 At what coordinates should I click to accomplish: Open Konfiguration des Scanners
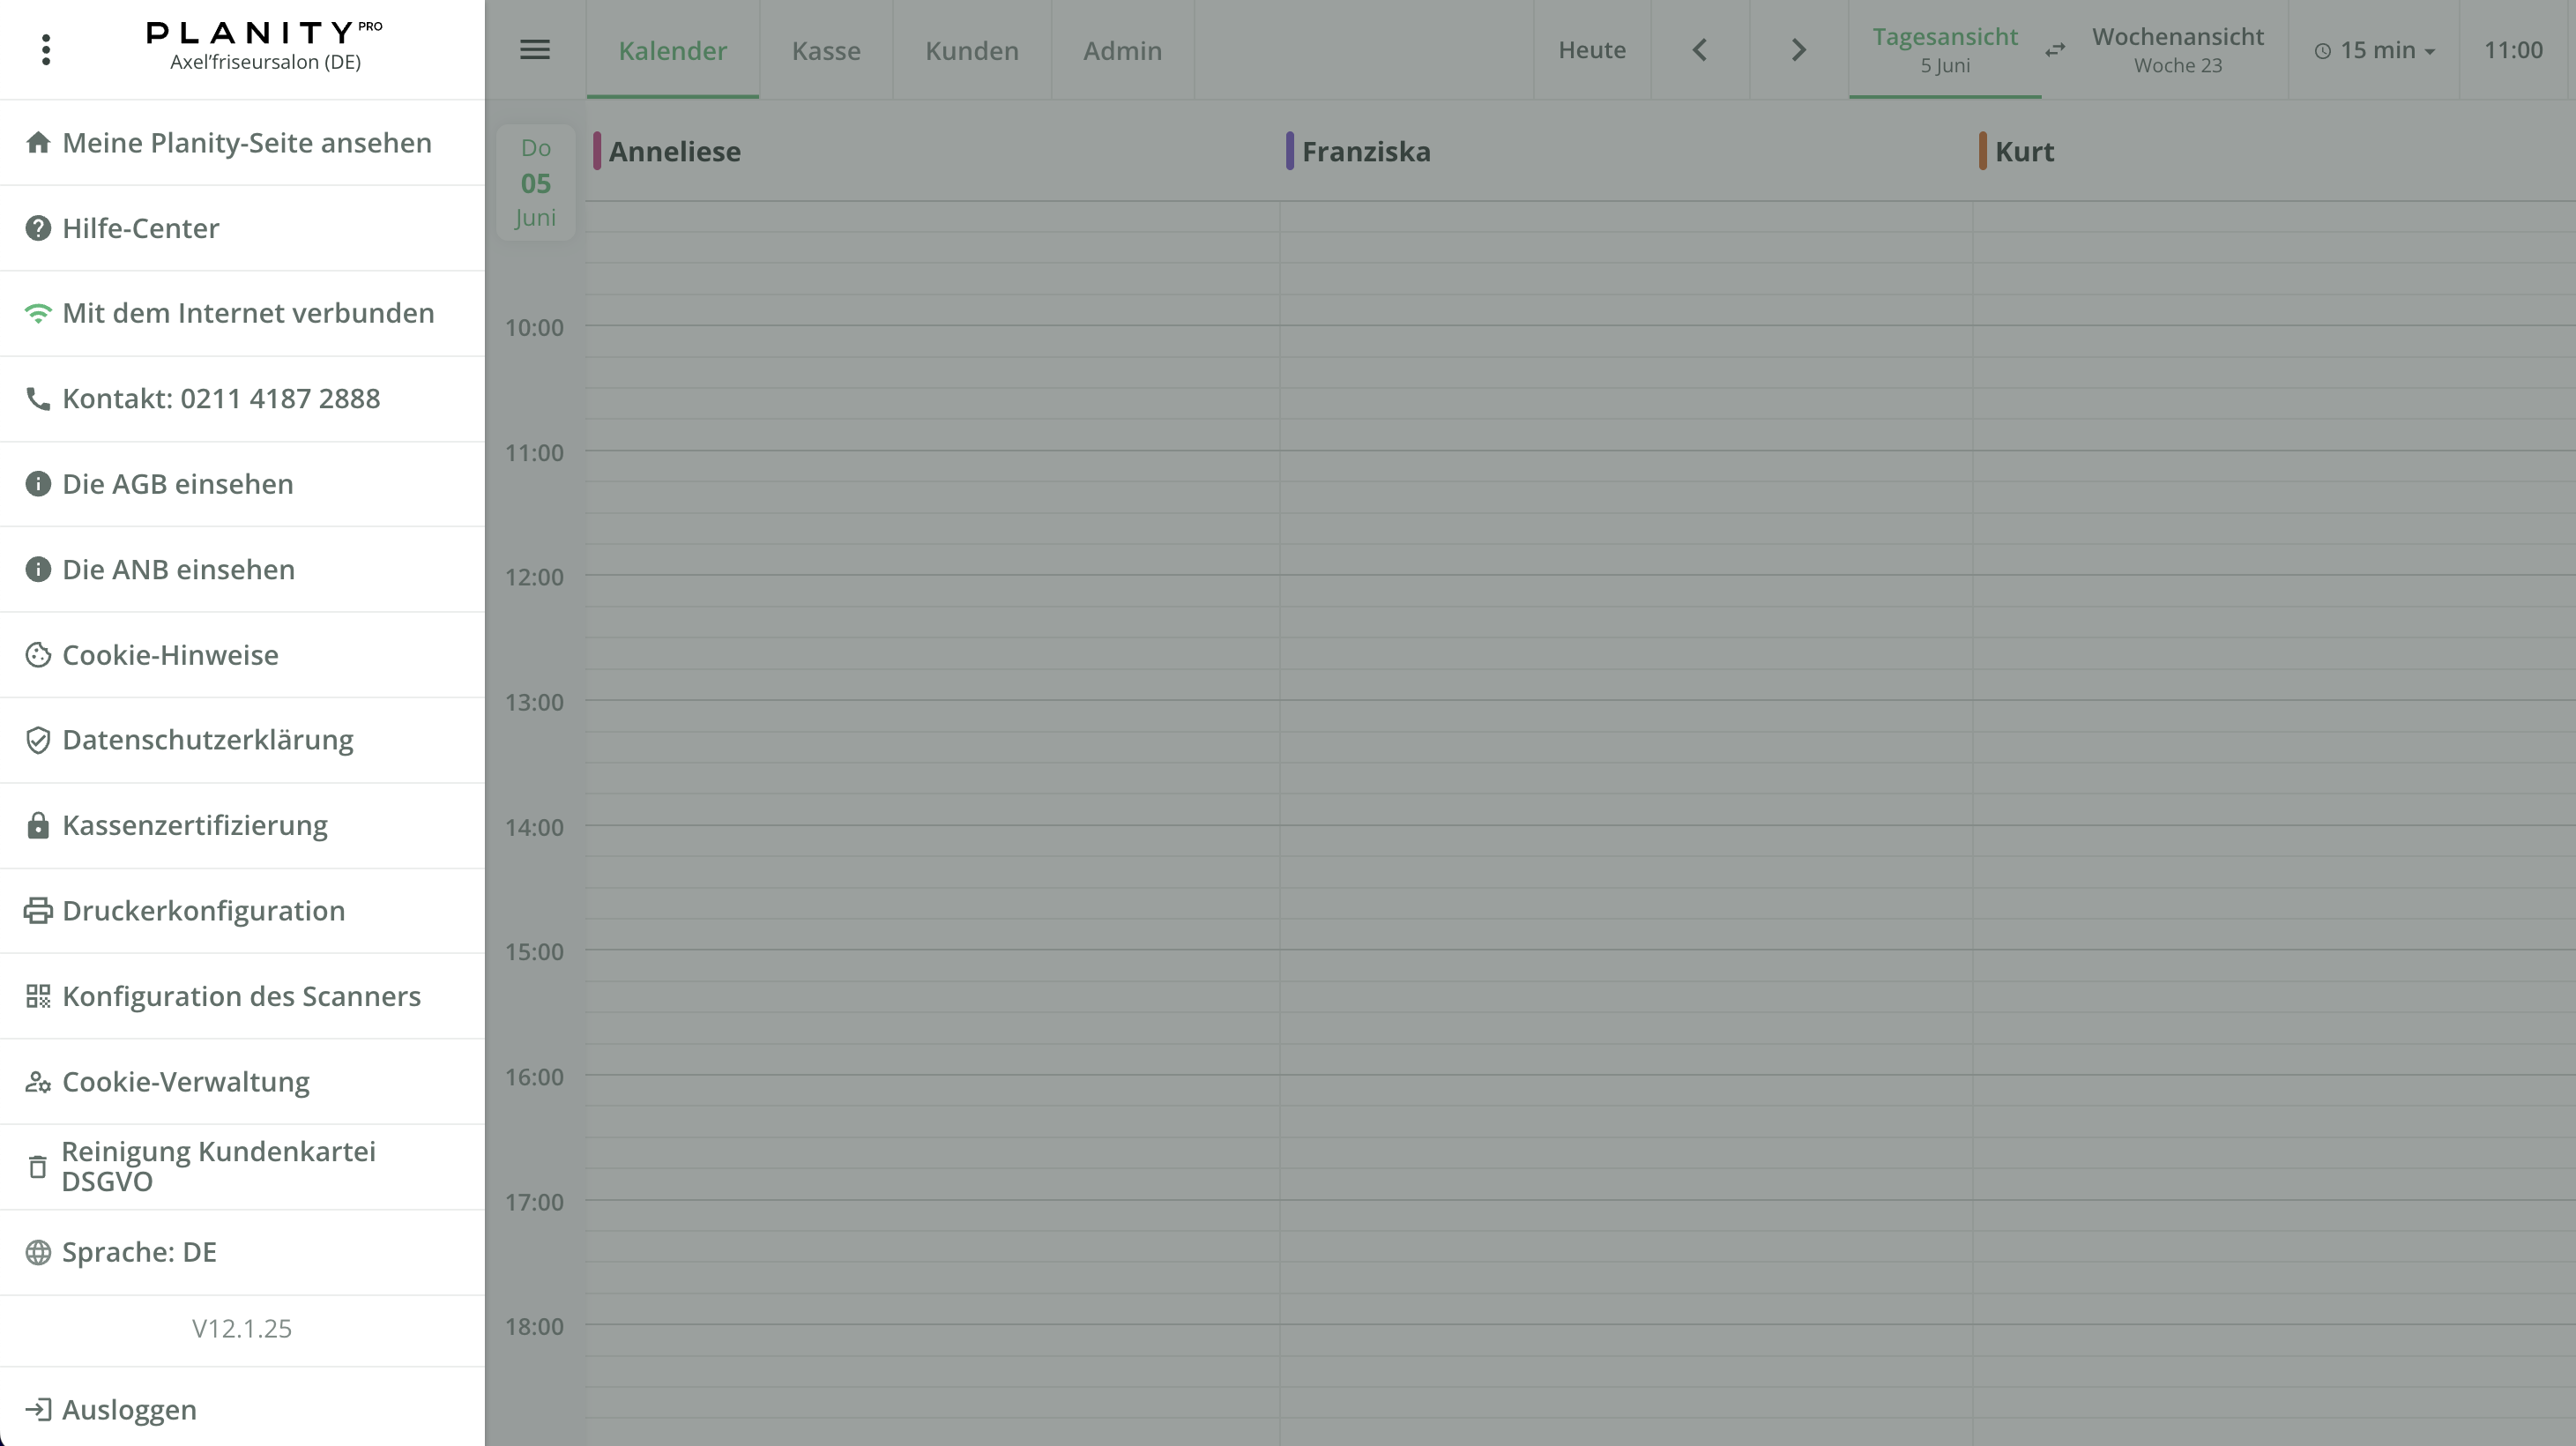pyautogui.click(x=241, y=996)
